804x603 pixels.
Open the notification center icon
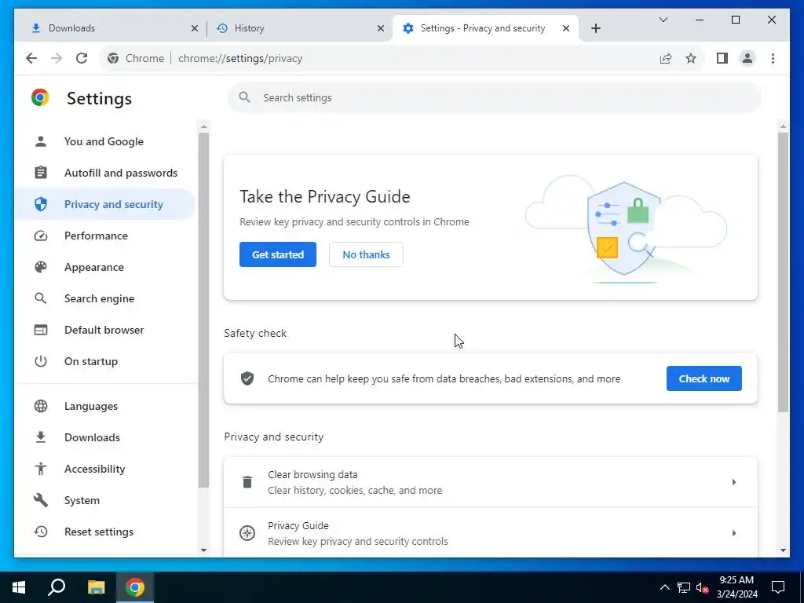[x=778, y=587]
